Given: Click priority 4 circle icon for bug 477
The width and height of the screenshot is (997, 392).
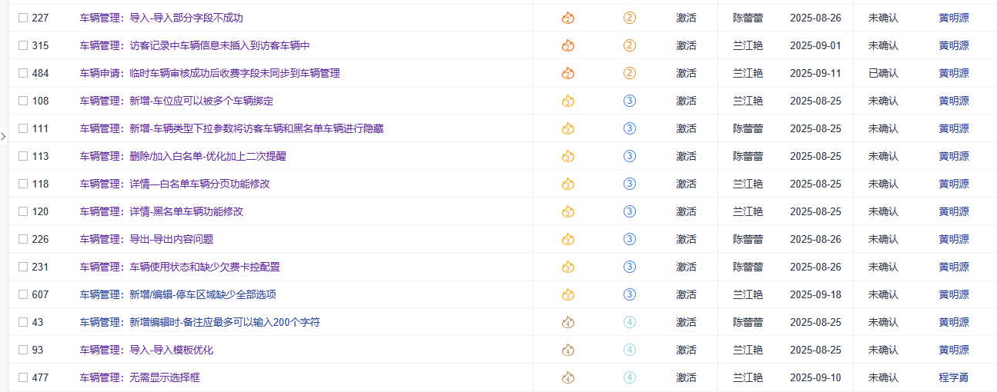Looking at the screenshot, I should pyautogui.click(x=630, y=377).
